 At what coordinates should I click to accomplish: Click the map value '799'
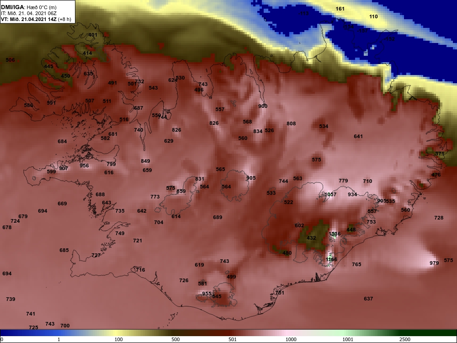(x=111, y=164)
